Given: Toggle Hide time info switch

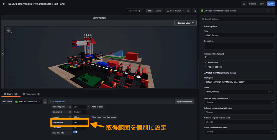Looking at the screenshot, I should 75,132.
